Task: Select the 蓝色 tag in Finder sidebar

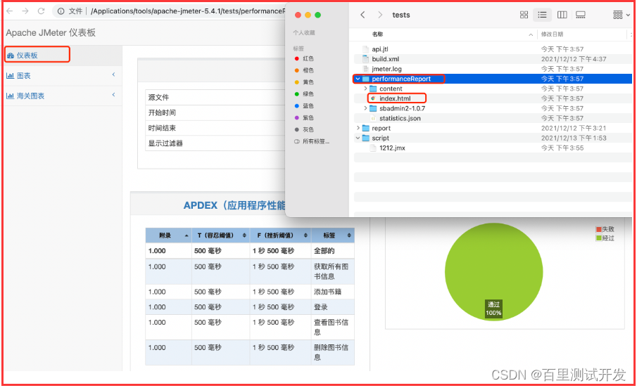Action: 304,106
